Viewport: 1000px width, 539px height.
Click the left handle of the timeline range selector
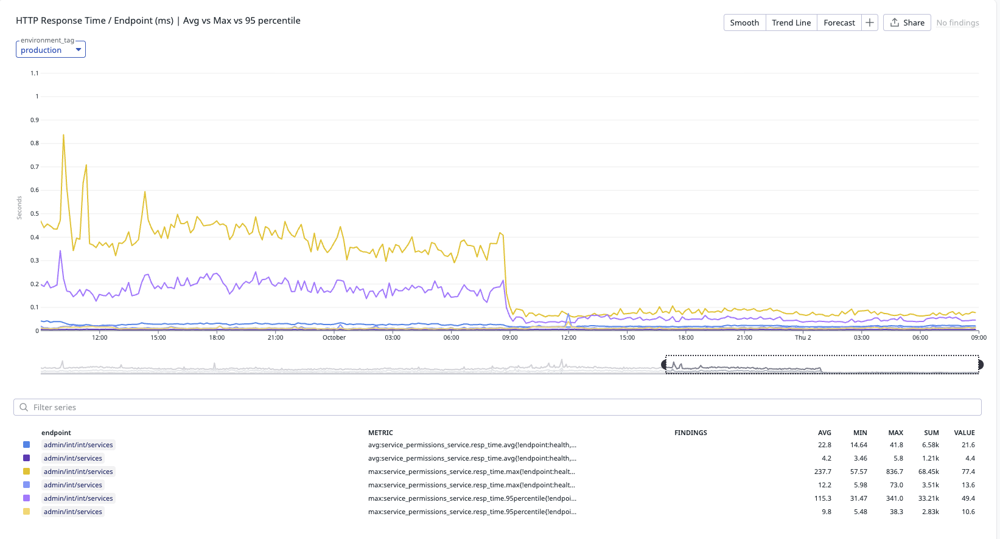(665, 365)
